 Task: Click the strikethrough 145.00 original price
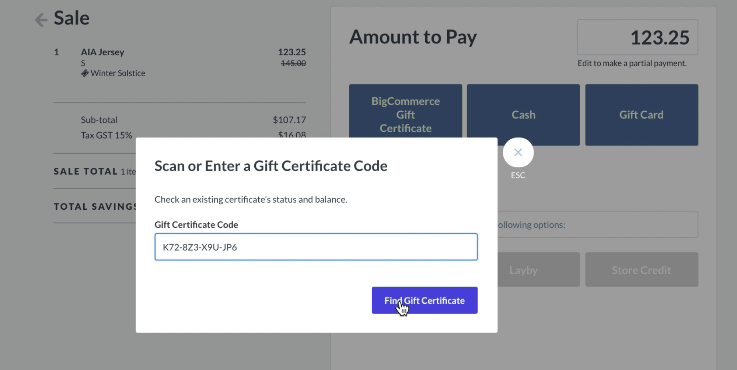tap(293, 63)
